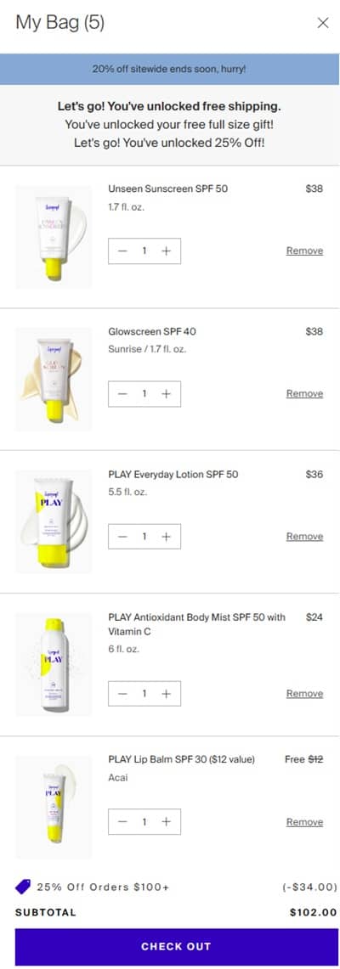Open Unseen Sunscreen product thumbnail
Screen dimensions: 340x969
coord(54,237)
